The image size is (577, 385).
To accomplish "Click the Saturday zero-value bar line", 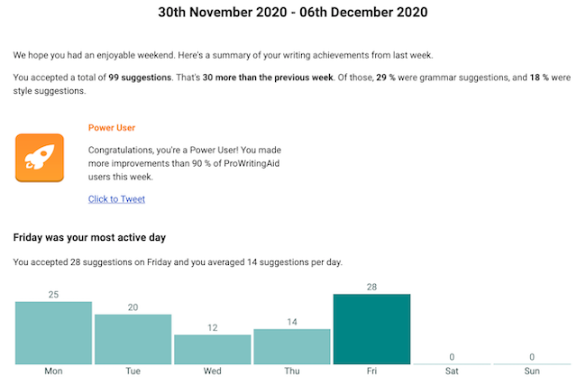I will (452, 364).
